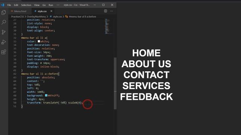Open the Search view in activity bar
The height and width of the screenshot is (135, 241).
tap(3, 22)
